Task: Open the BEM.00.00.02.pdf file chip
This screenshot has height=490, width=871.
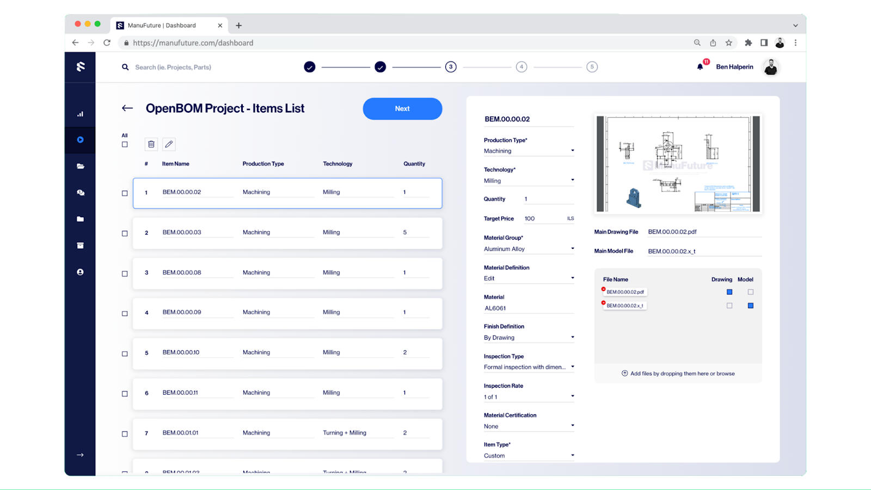Action: [x=625, y=292]
